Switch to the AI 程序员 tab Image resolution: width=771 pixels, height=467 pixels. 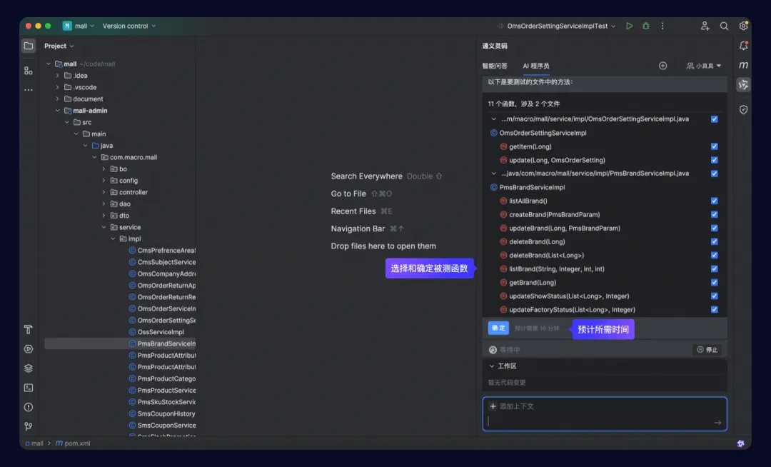click(x=536, y=66)
